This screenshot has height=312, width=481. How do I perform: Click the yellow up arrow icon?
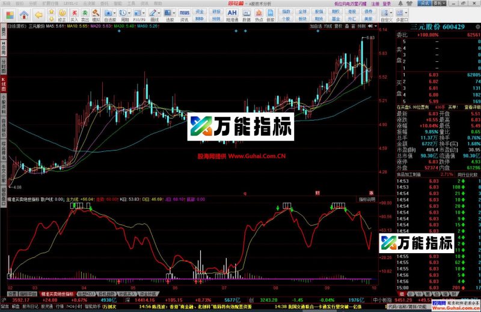pyautogui.click(x=51, y=11)
